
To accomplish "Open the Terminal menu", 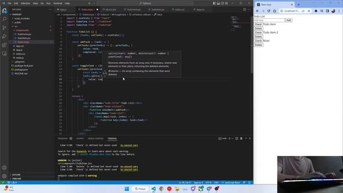I will [x=58, y=3].
